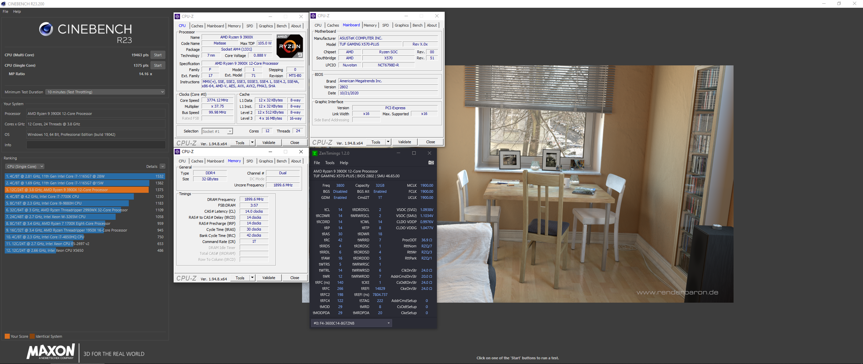Restore down the Cinebench main window
The image size is (863, 364).
click(839, 4)
